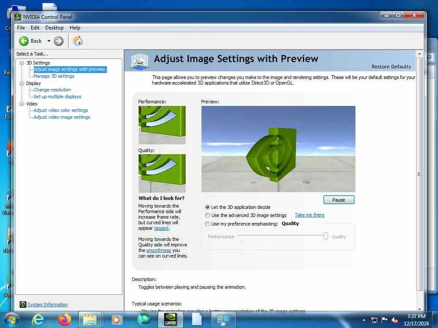The height and width of the screenshot is (328, 438).
Task: Open the jagged glossary link
Action: [161, 228]
